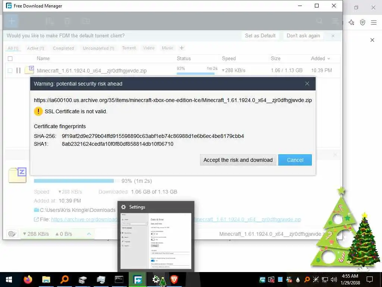Open browser hamburger menu behind FDM window
This screenshot has width=382, height=287.
pos(374,22)
